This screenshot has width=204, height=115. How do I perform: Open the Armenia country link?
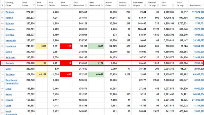point(10,63)
